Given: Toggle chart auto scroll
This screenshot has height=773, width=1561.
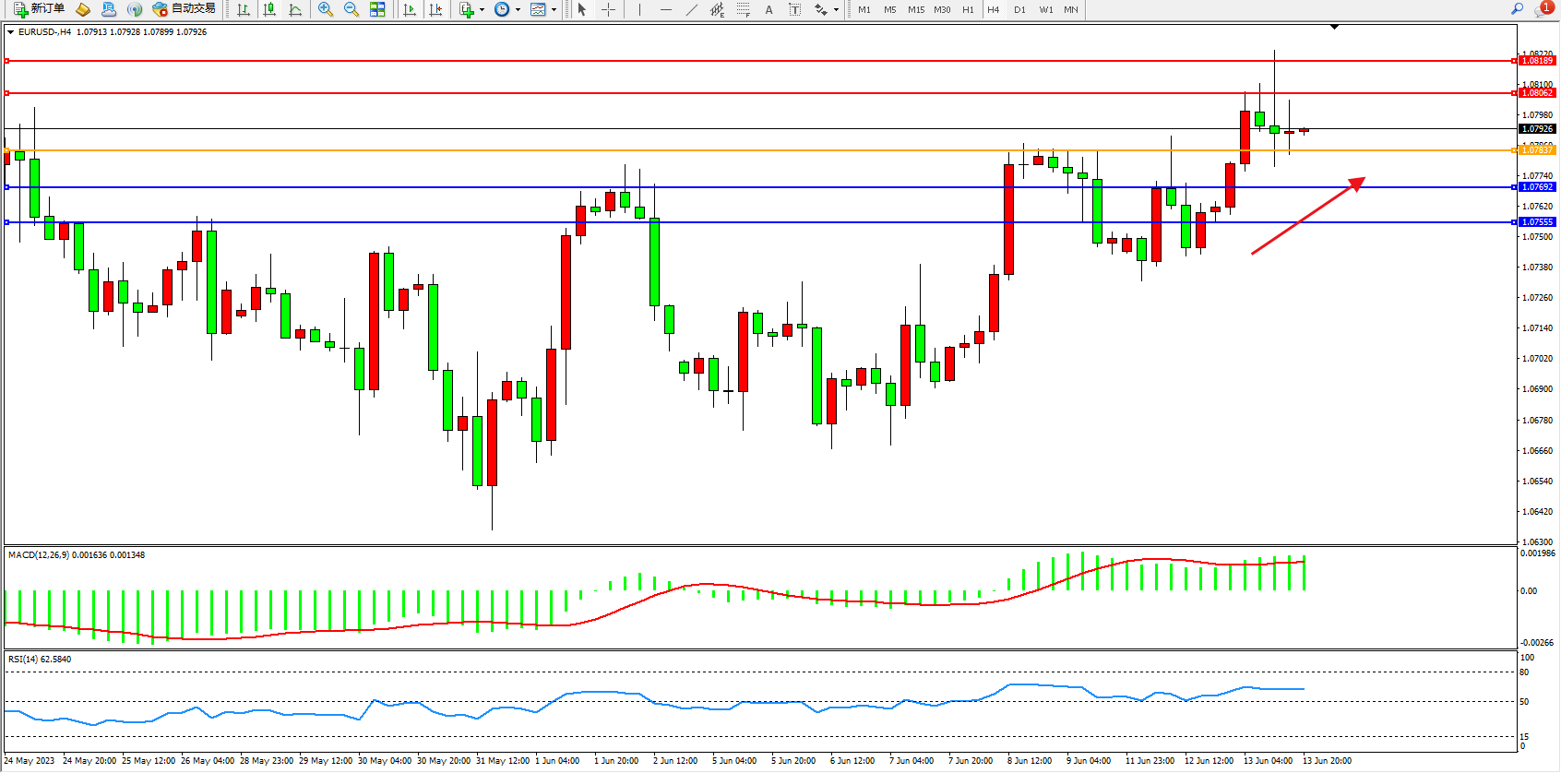Looking at the screenshot, I should [x=410, y=9].
